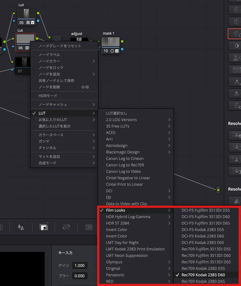Click the circle window icon on node 10
Screen dimensions: 241x286
[112, 51]
